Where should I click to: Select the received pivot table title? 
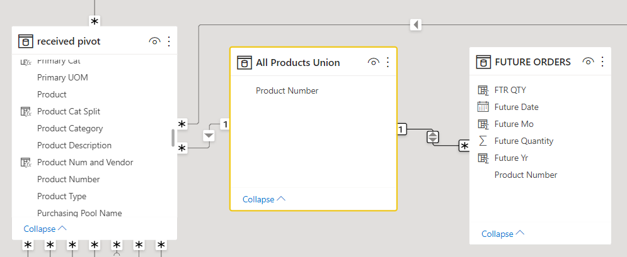click(x=69, y=41)
